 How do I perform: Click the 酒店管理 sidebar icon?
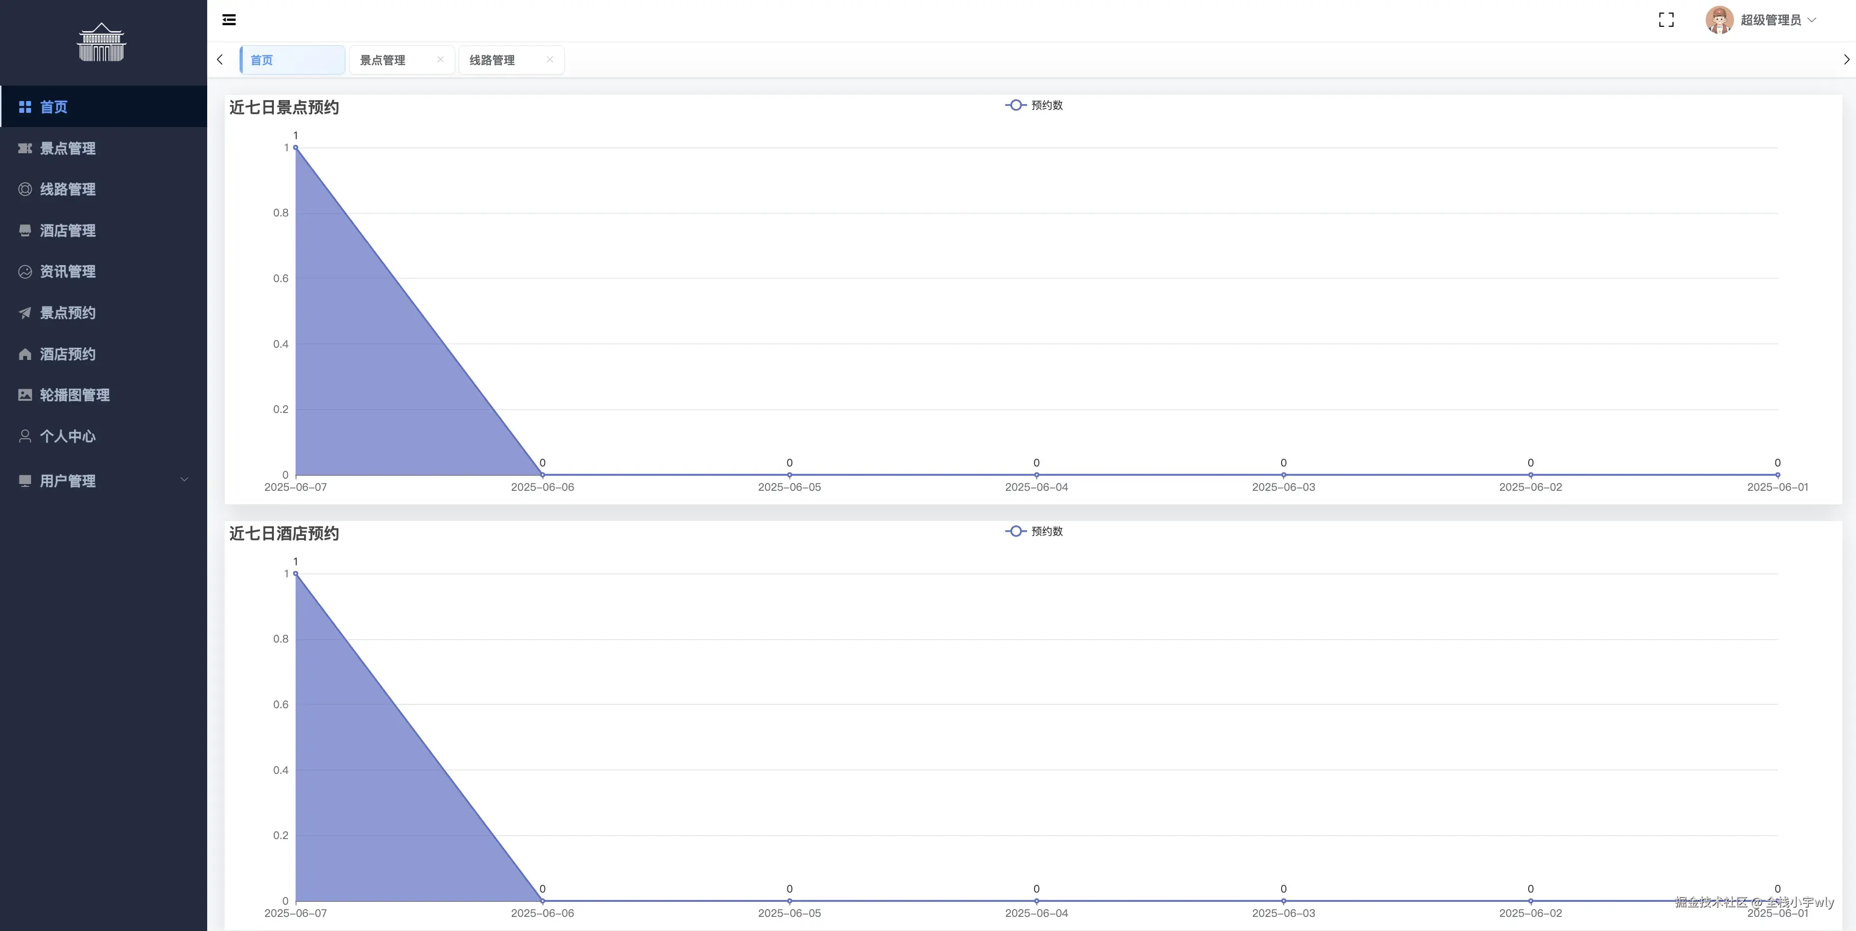coord(25,231)
